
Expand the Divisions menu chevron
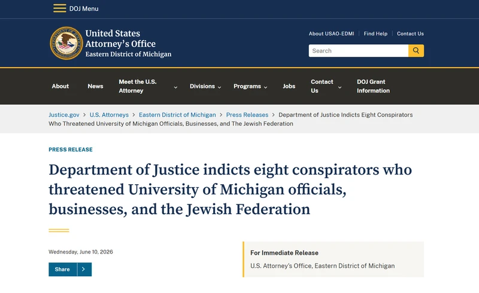(x=219, y=87)
